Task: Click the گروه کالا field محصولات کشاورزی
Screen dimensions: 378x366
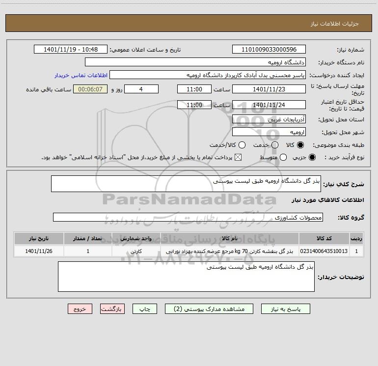Action: (188, 217)
